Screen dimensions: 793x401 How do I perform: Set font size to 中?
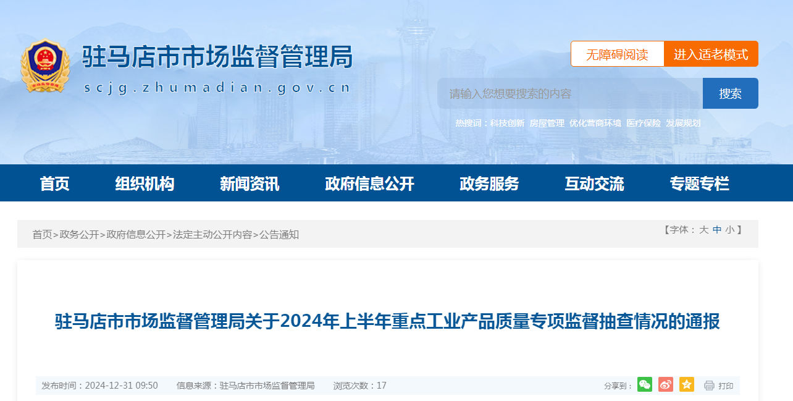(717, 230)
